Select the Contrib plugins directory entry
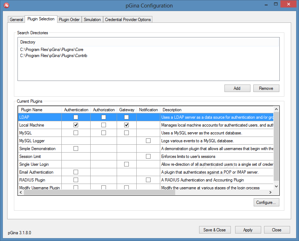 [54, 56]
